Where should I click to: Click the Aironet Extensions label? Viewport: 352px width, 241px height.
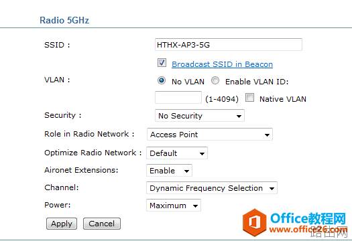click(81, 170)
